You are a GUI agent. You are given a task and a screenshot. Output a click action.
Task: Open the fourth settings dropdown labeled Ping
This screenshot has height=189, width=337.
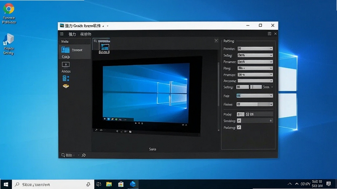click(x=255, y=68)
